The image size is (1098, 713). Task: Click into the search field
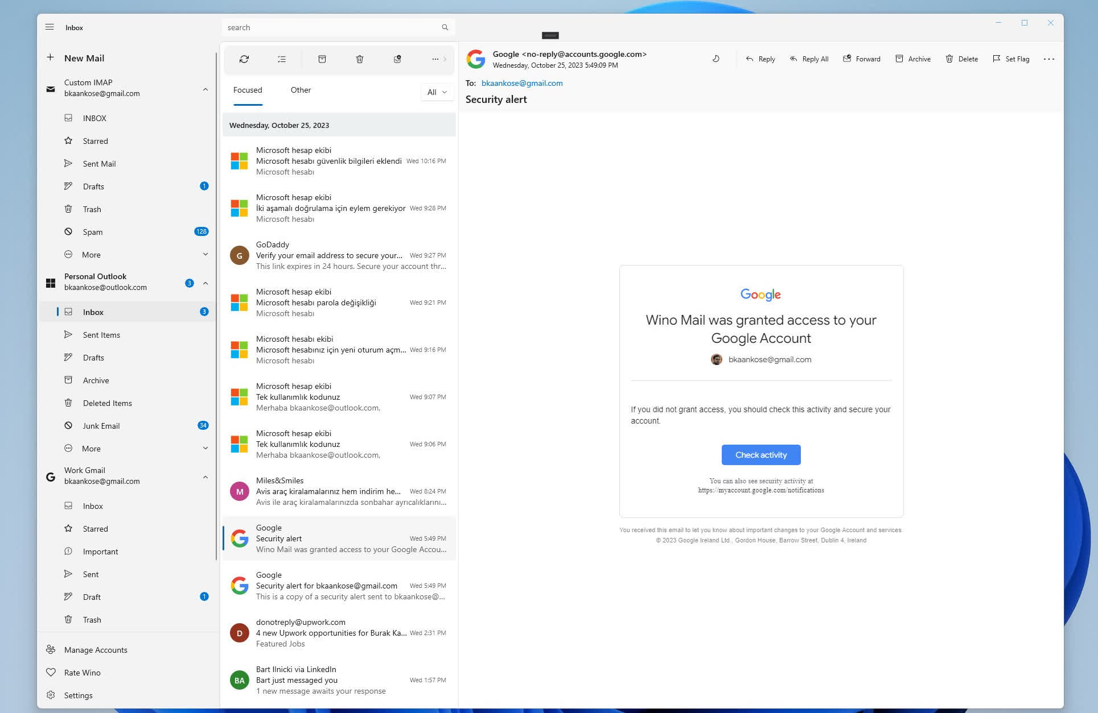(330, 27)
